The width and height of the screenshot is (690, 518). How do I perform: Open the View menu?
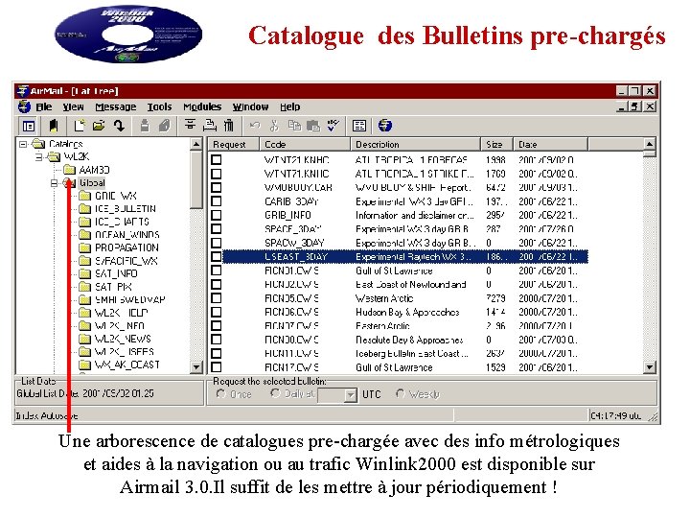coord(73,107)
